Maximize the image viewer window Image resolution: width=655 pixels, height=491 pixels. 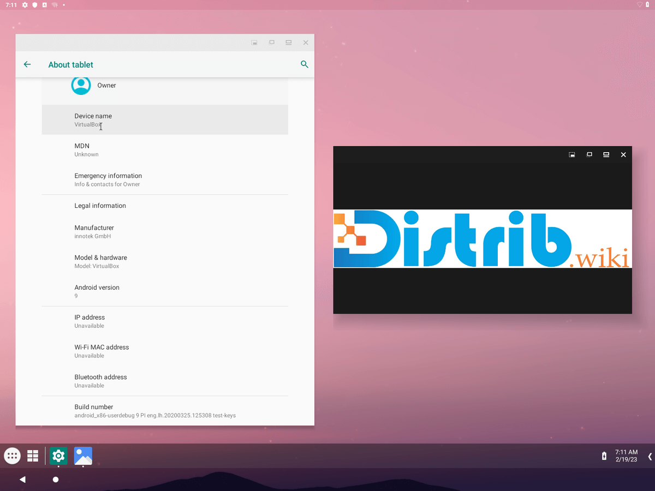pos(606,154)
